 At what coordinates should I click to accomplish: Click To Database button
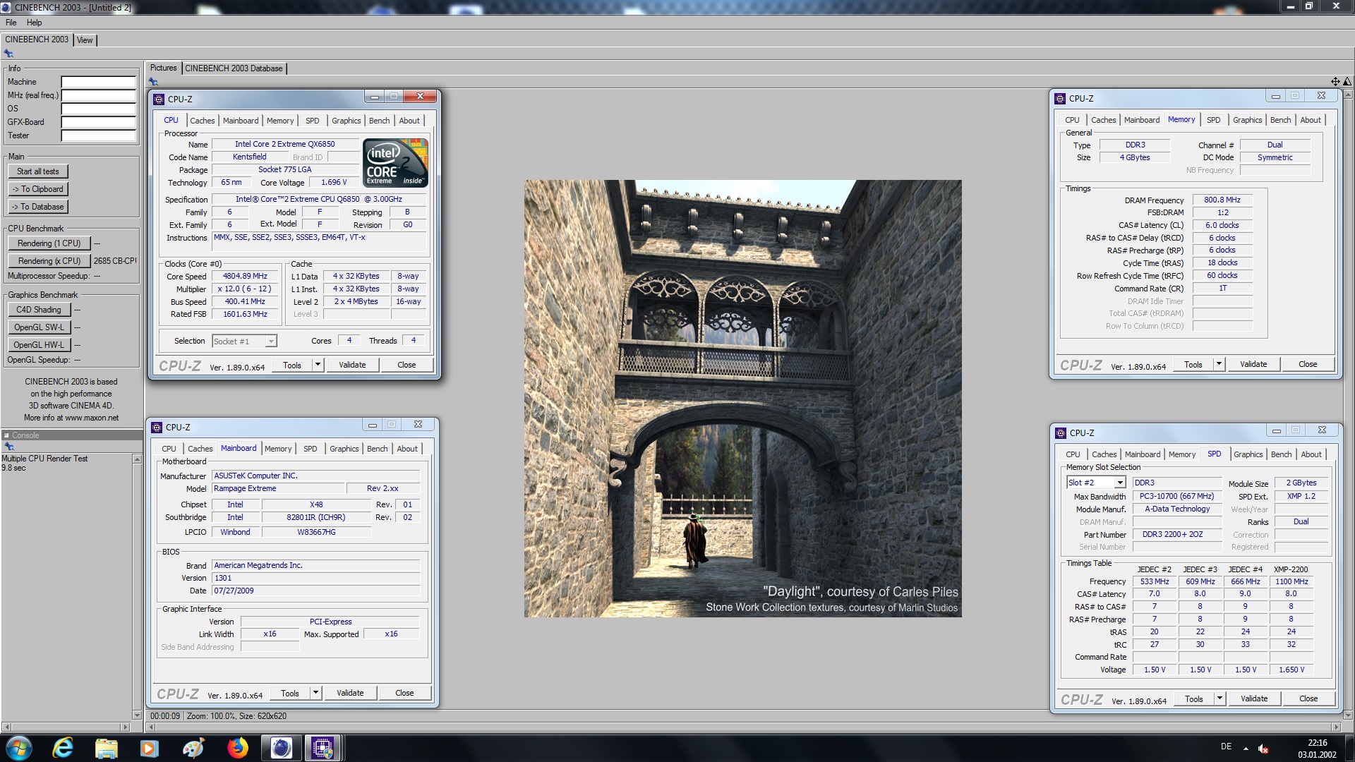(x=38, y=207)
